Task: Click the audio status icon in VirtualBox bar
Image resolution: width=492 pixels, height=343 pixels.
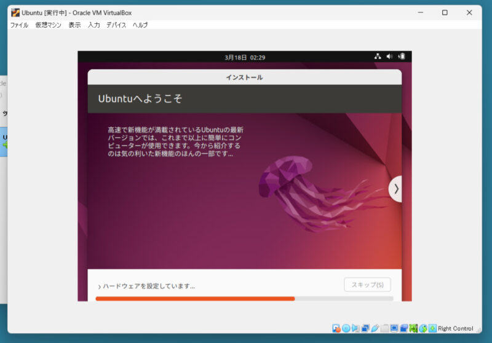Action: [355, 328]
